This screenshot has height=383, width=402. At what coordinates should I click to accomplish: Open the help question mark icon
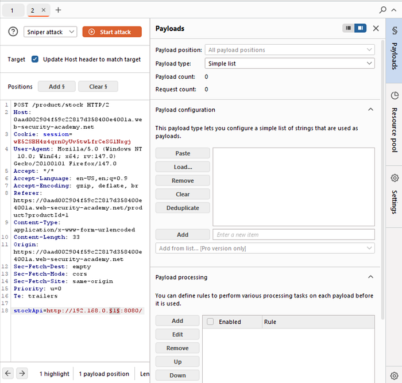pyautogui.click(x=13, y=32)
